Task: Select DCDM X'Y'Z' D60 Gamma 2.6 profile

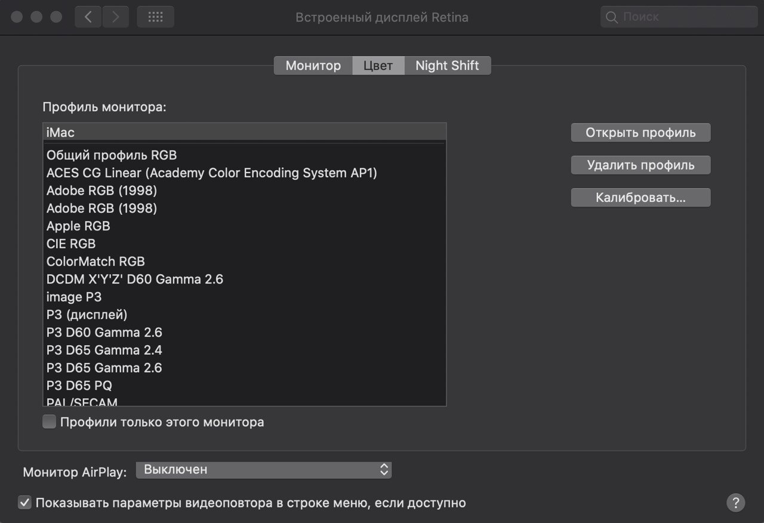Action: pos(245,279)
